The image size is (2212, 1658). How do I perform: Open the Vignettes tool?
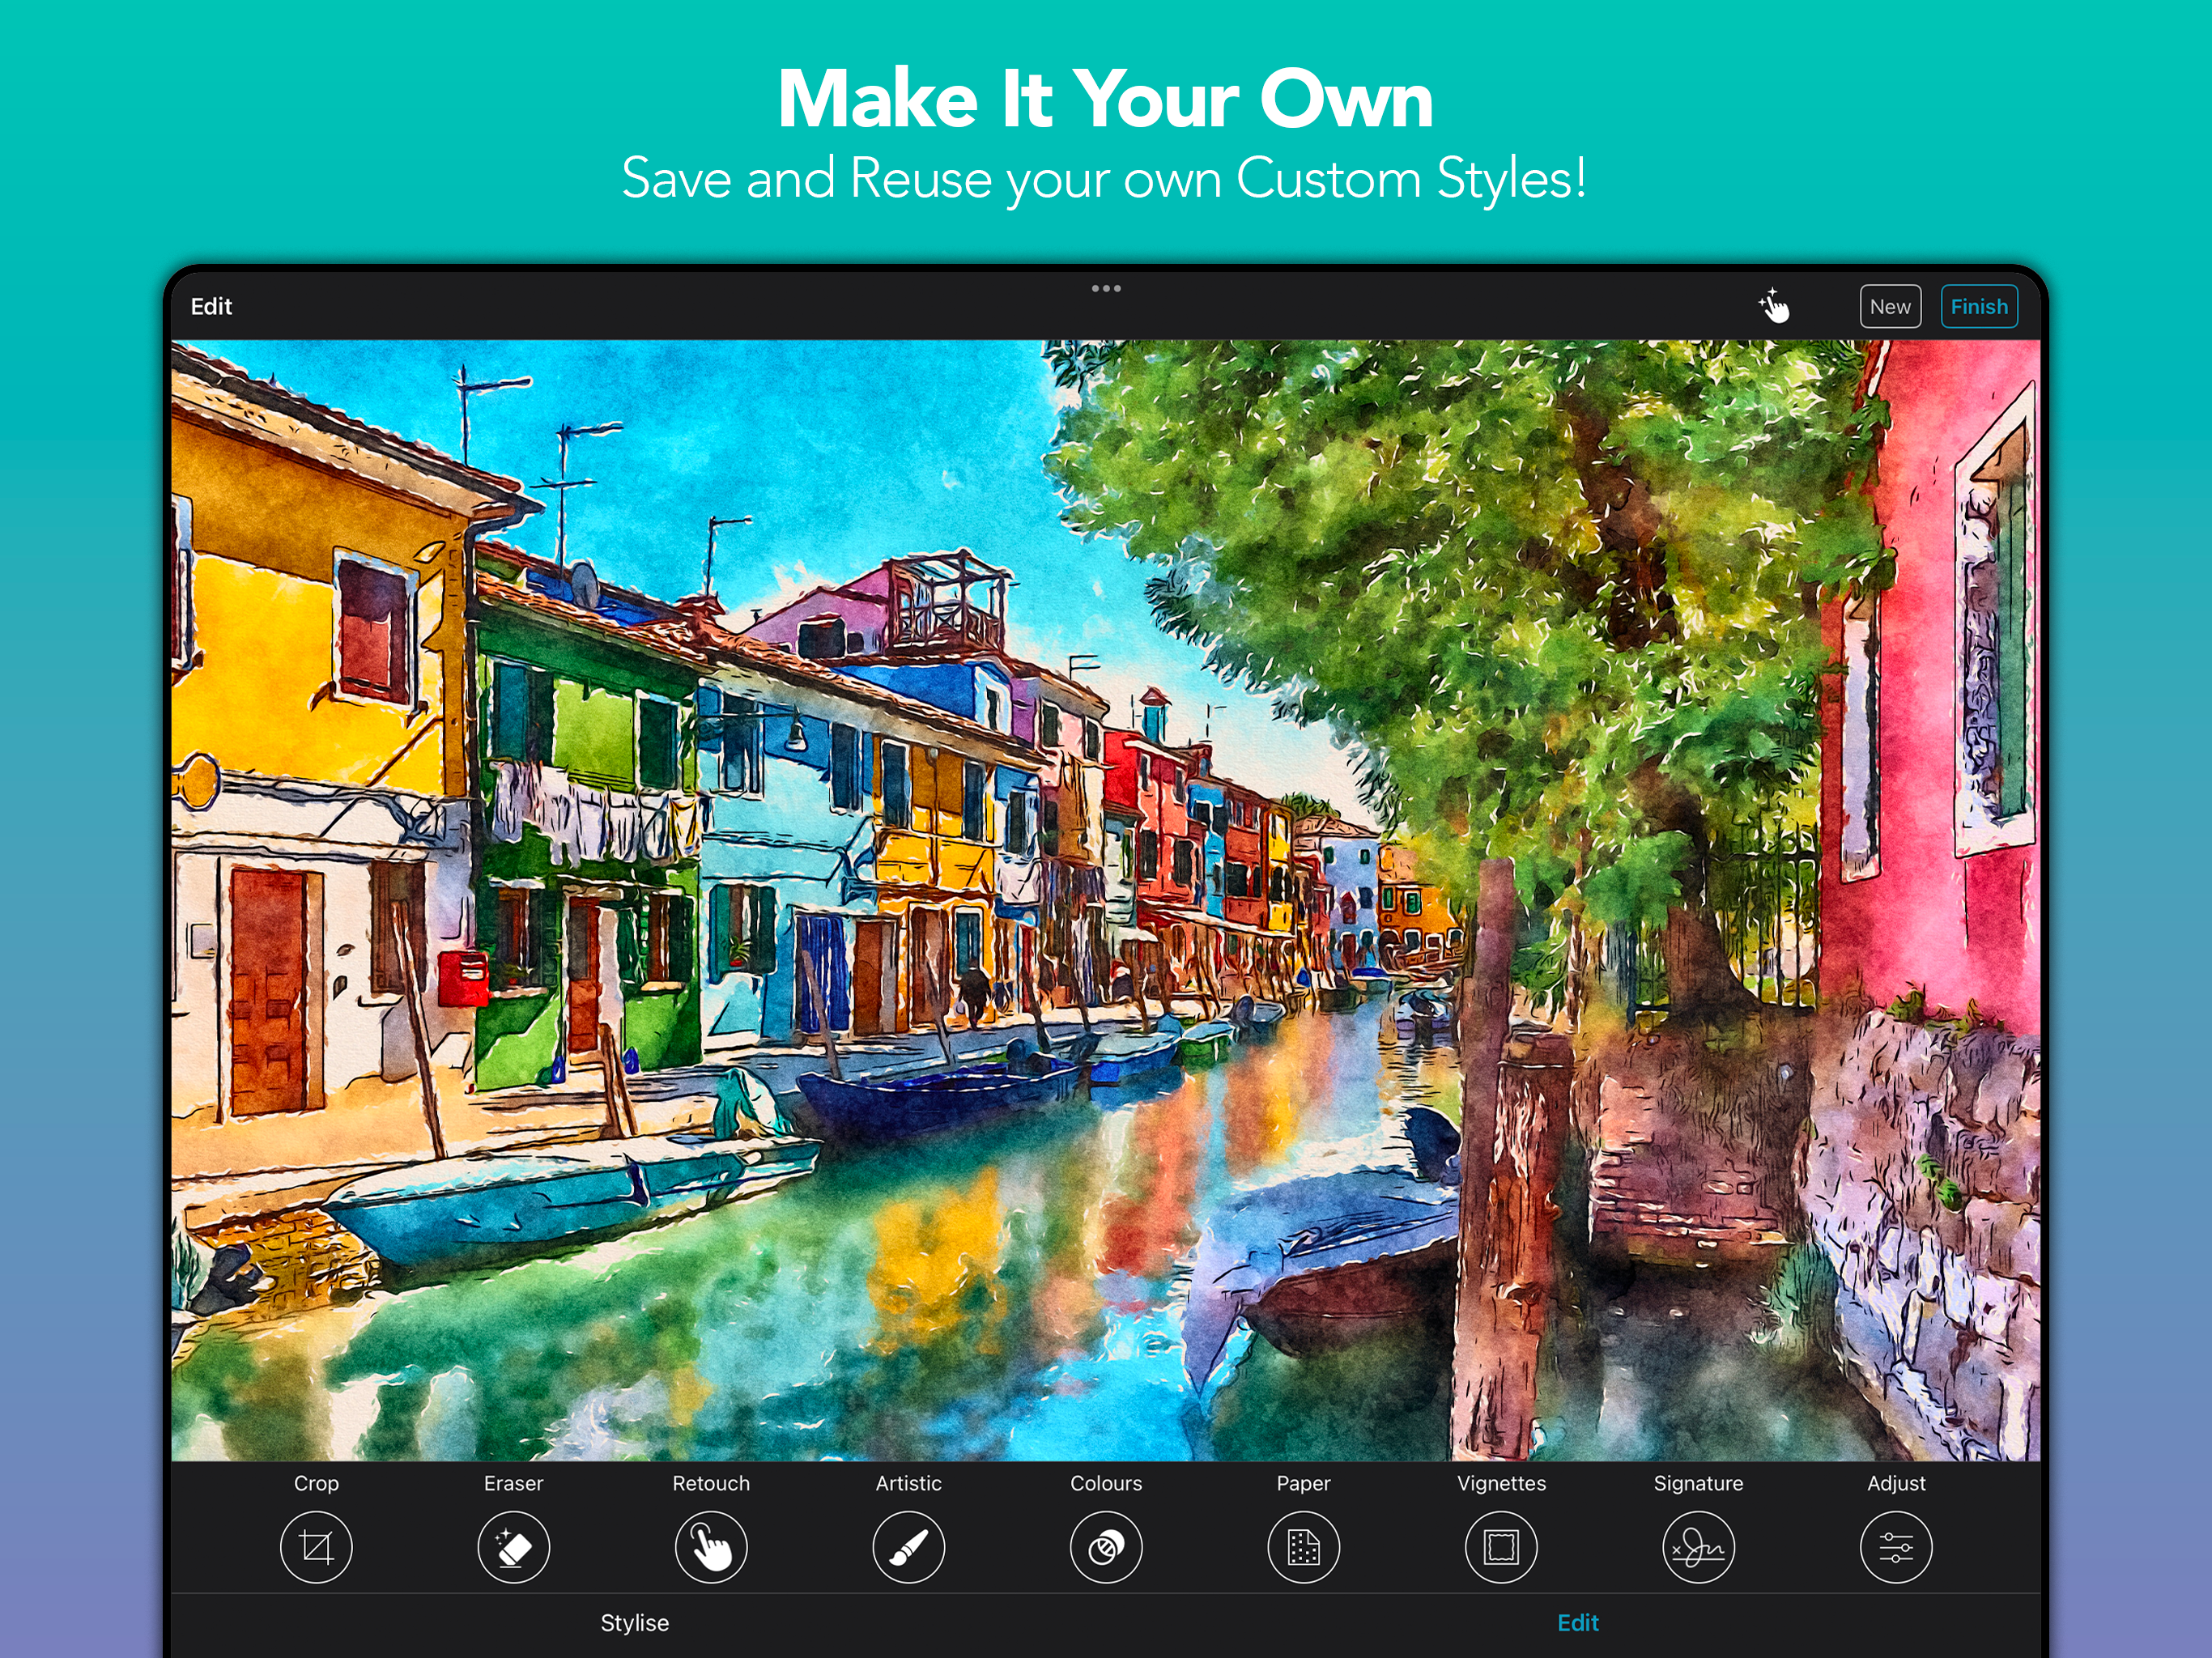coord(1501,1547)
